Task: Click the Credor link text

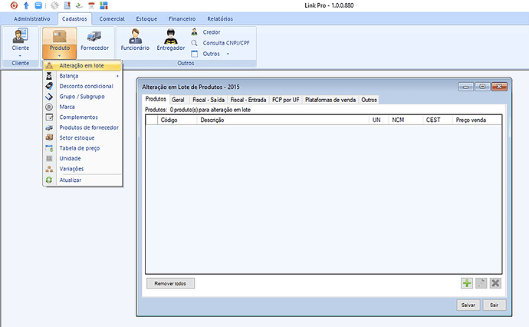Action: click(212, 32)
